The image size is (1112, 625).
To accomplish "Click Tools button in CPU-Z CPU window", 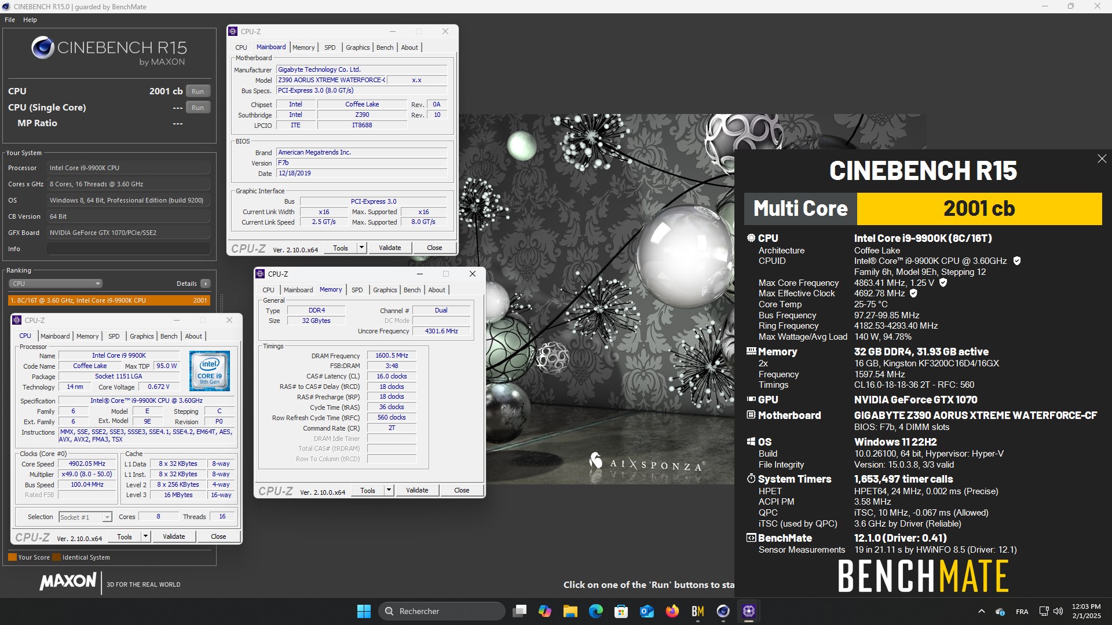I will [125, 536].
